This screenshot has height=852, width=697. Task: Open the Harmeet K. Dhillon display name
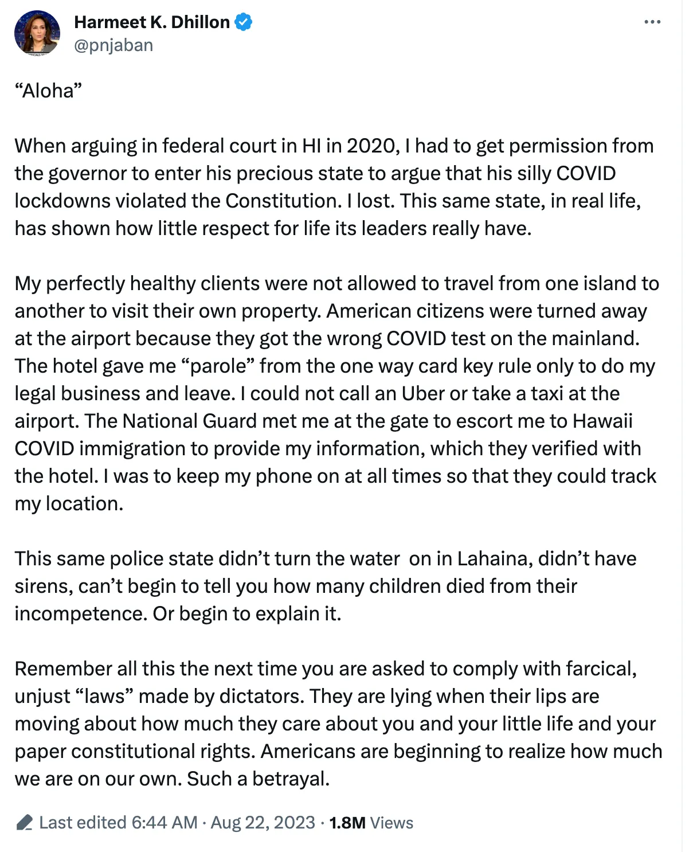click(x=152, y=22)
